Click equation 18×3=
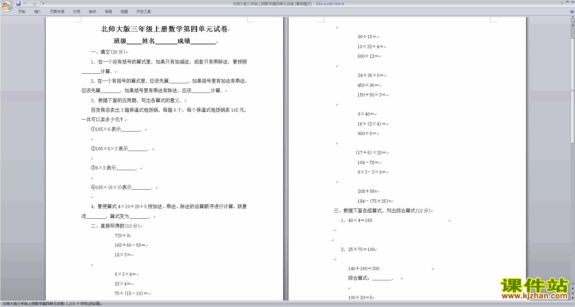The image size is (575, 307). coord(122,255)
